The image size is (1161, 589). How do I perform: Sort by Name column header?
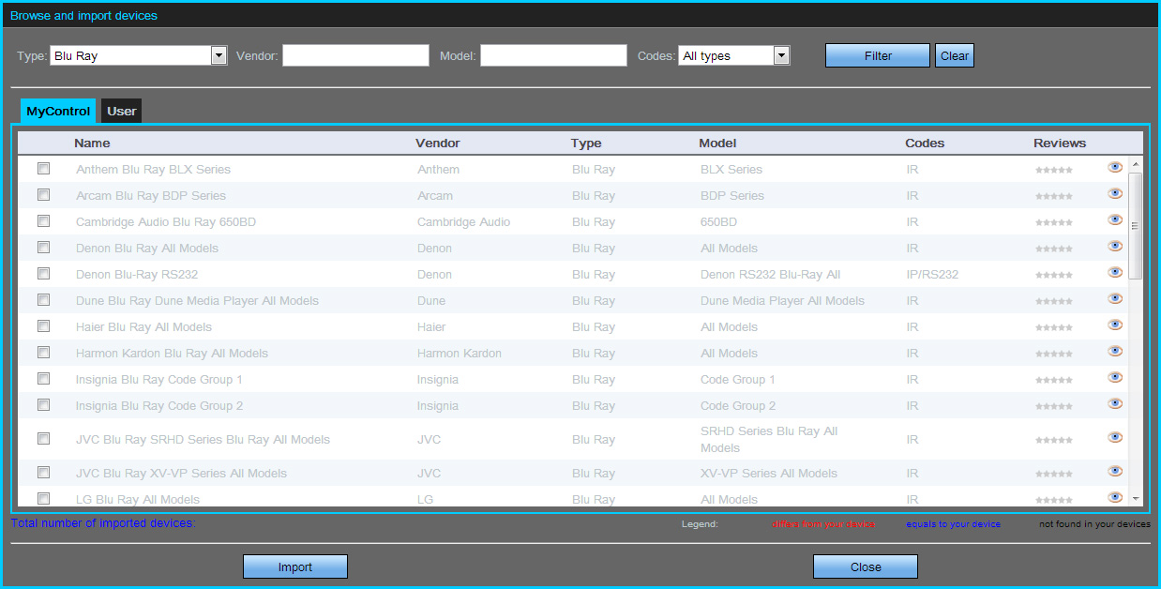tap(92, 143)
